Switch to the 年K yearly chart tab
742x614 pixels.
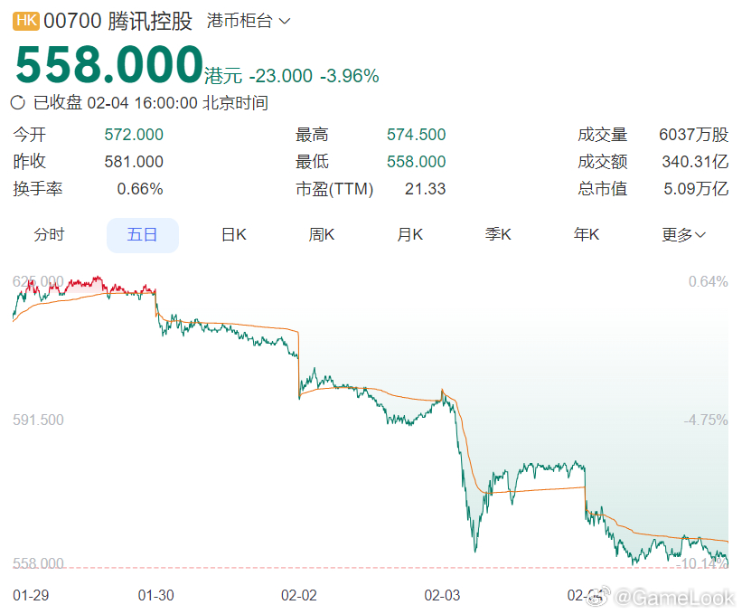(587, 234)
